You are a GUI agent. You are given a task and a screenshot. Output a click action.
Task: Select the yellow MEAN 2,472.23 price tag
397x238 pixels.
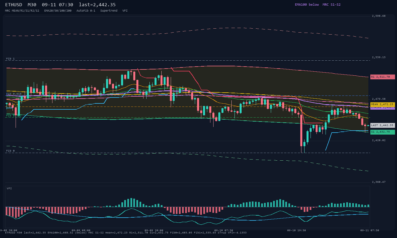click(383, 105)
